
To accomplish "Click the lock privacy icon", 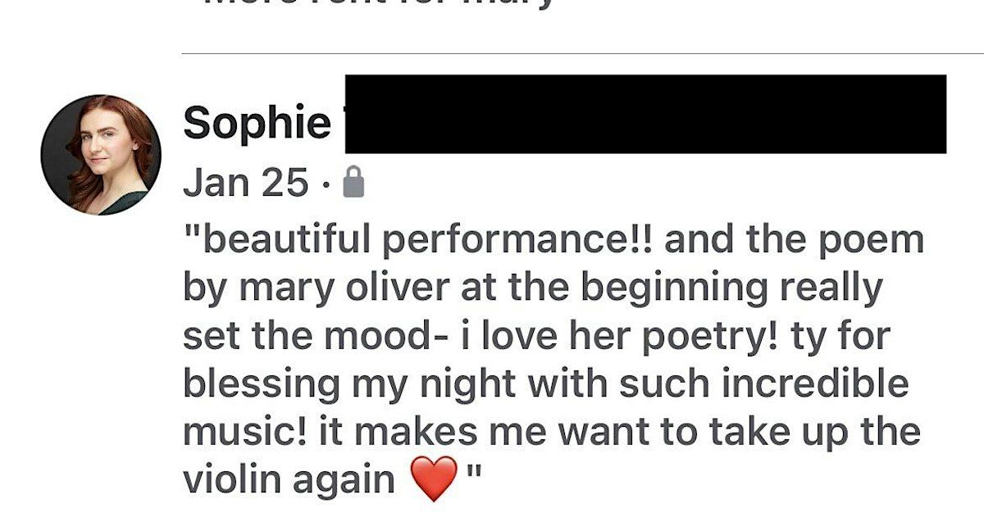I will coord(353,182).
